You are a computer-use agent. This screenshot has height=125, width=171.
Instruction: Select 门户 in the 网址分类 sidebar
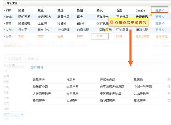[x=6, y=71]
